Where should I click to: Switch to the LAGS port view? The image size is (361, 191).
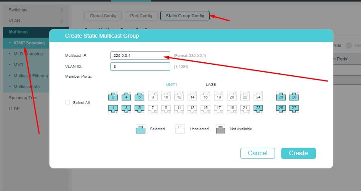(211, 85)
